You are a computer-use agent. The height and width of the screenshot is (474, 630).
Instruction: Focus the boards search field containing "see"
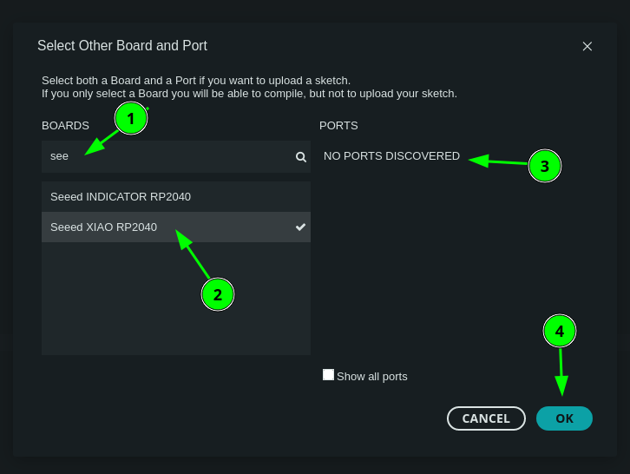[165, 157]
